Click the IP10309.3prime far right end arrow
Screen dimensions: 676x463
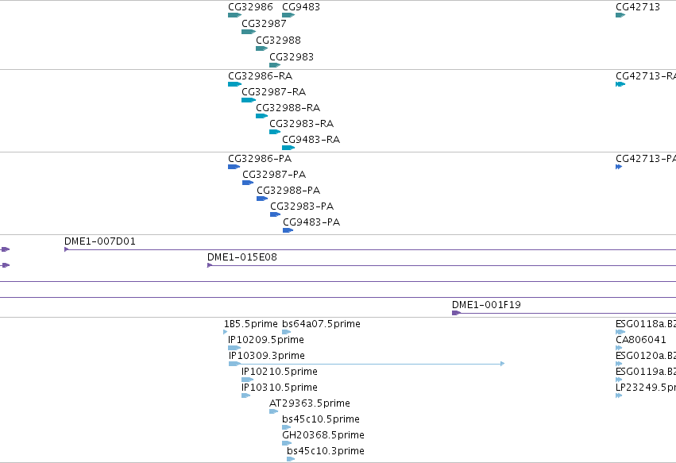(x=502, y=364)
